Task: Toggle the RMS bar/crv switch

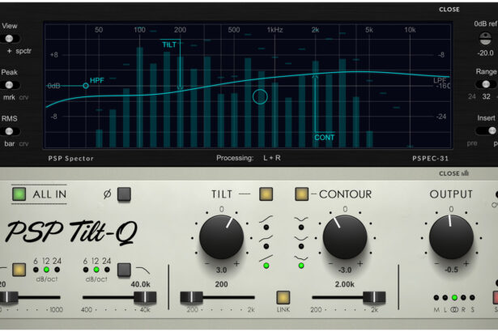Action: 11,131
